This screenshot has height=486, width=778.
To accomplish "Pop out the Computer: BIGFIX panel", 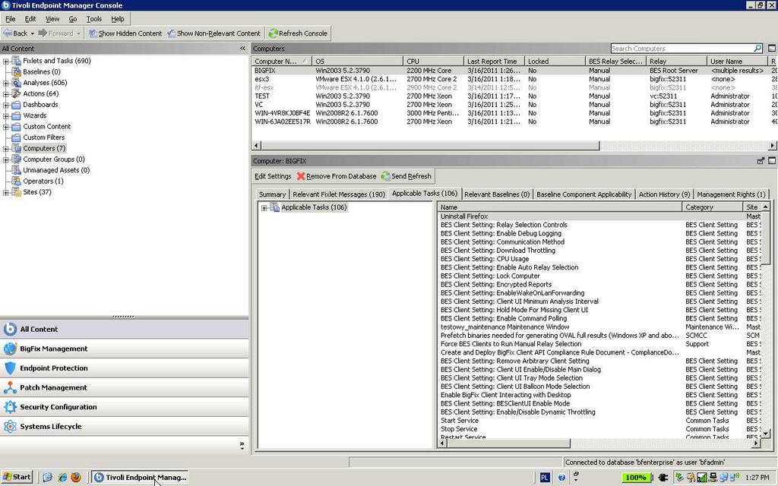I will point(761,161).
